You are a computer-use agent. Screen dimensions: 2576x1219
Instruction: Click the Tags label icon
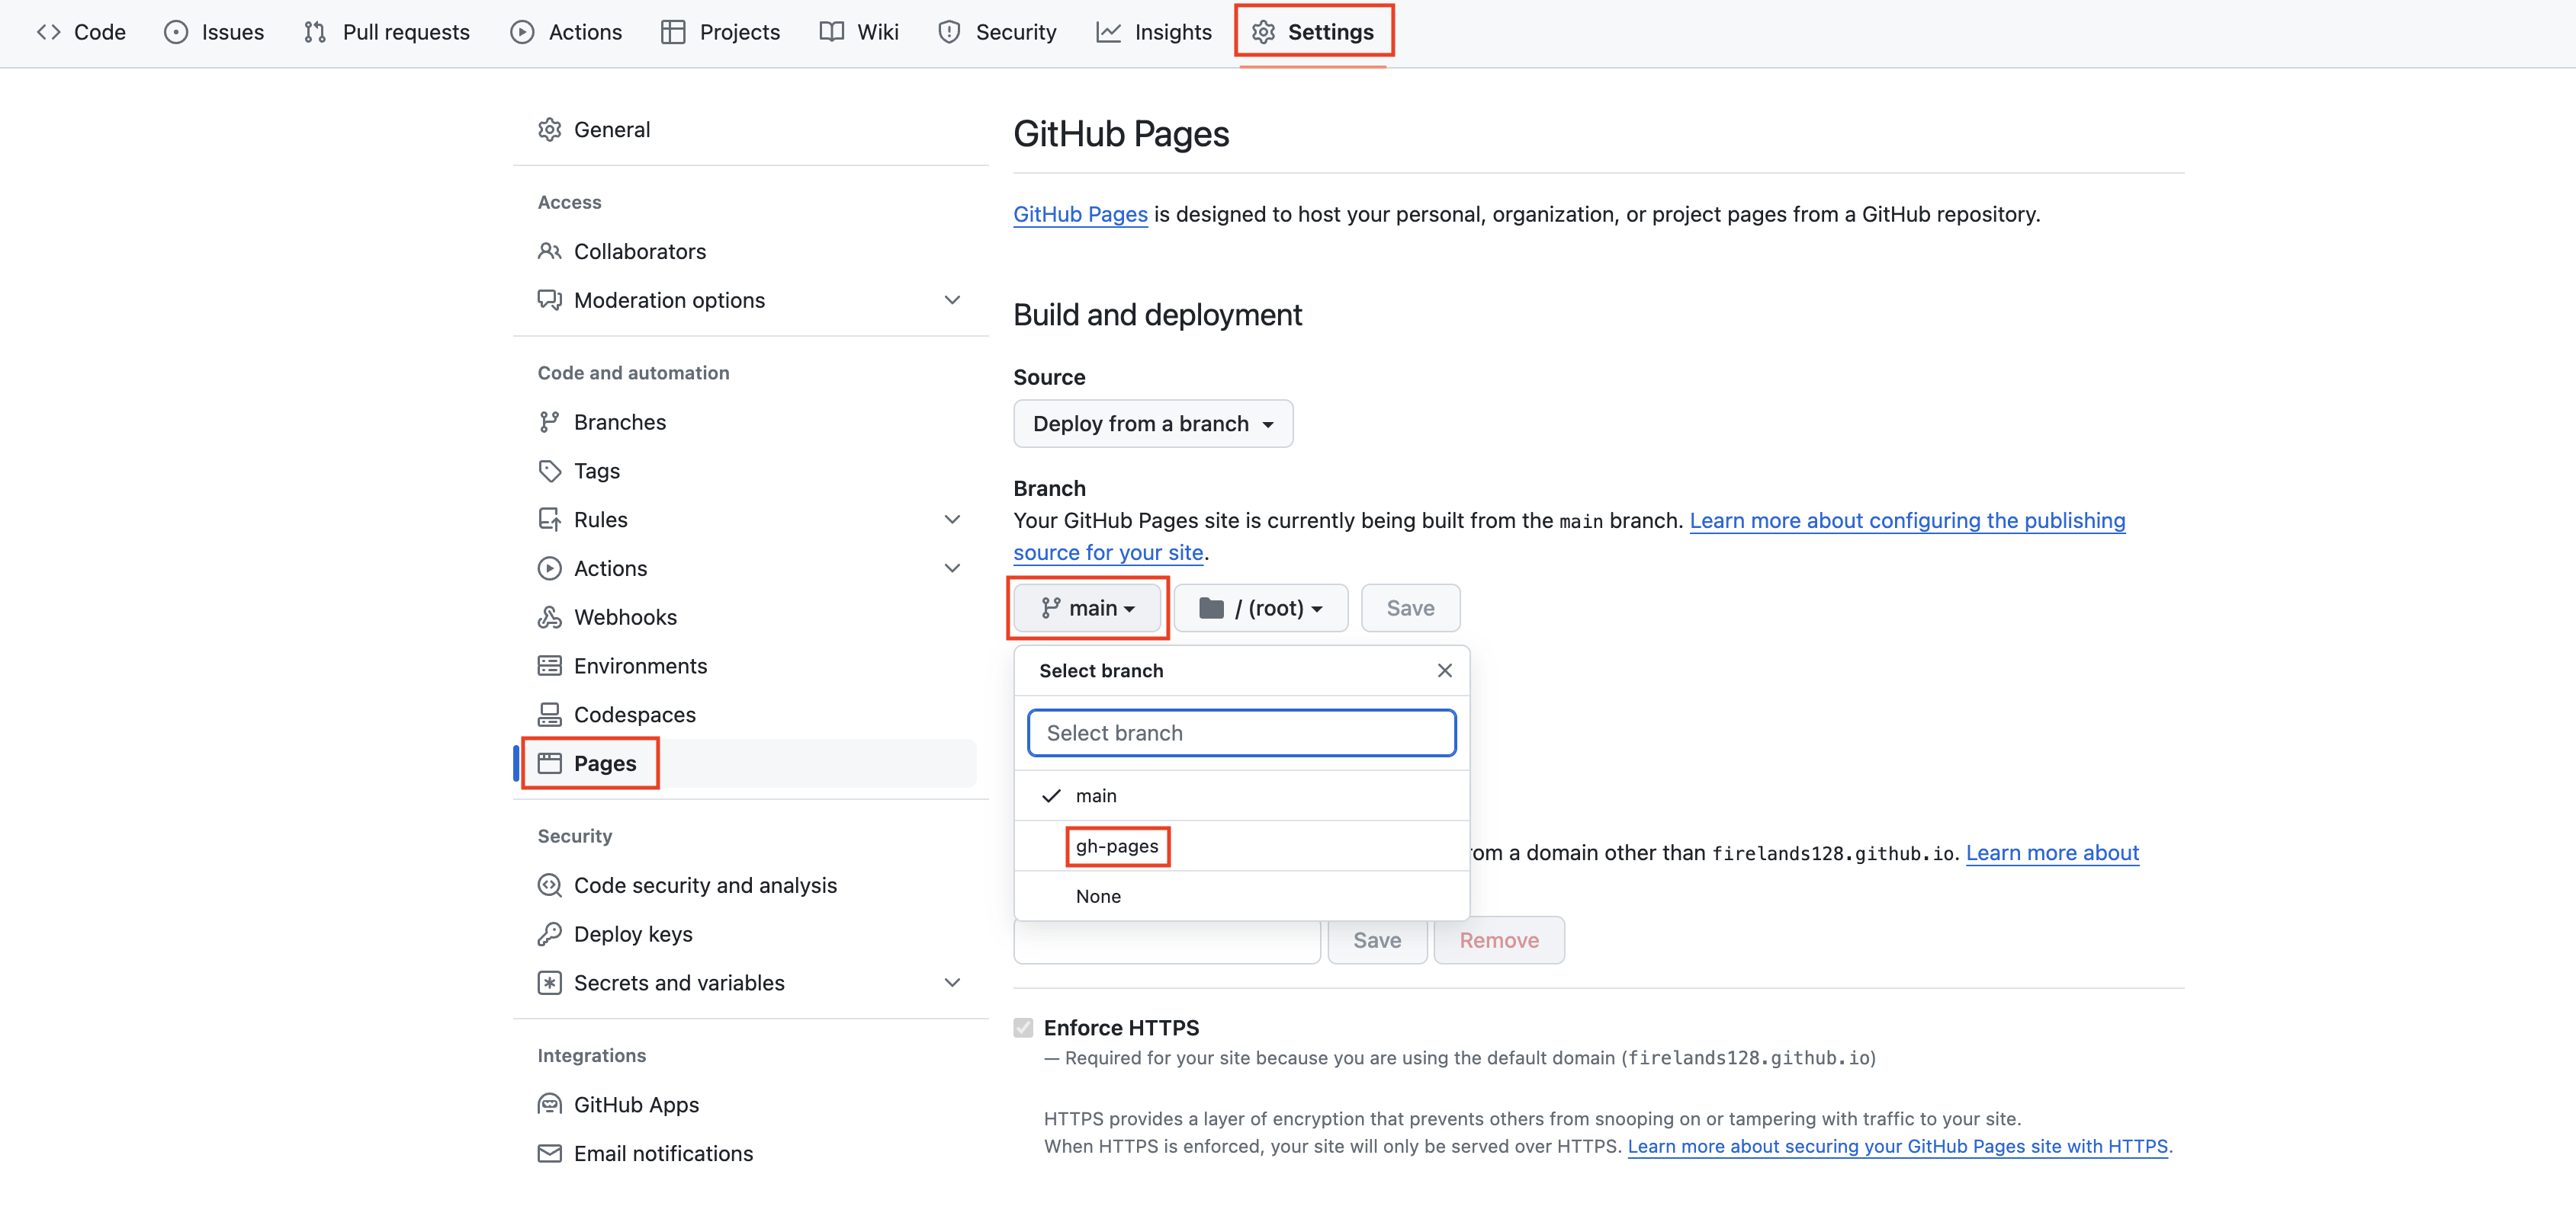click(549, 472)
